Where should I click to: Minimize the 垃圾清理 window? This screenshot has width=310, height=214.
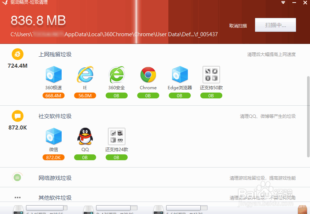click(294, 3)
